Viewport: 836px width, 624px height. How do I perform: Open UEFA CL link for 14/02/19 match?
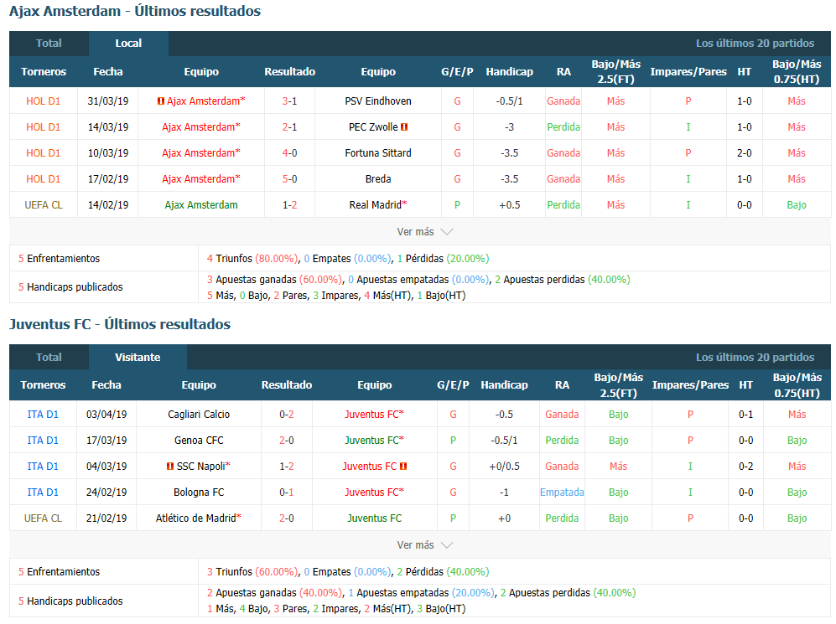click(44, 205)
